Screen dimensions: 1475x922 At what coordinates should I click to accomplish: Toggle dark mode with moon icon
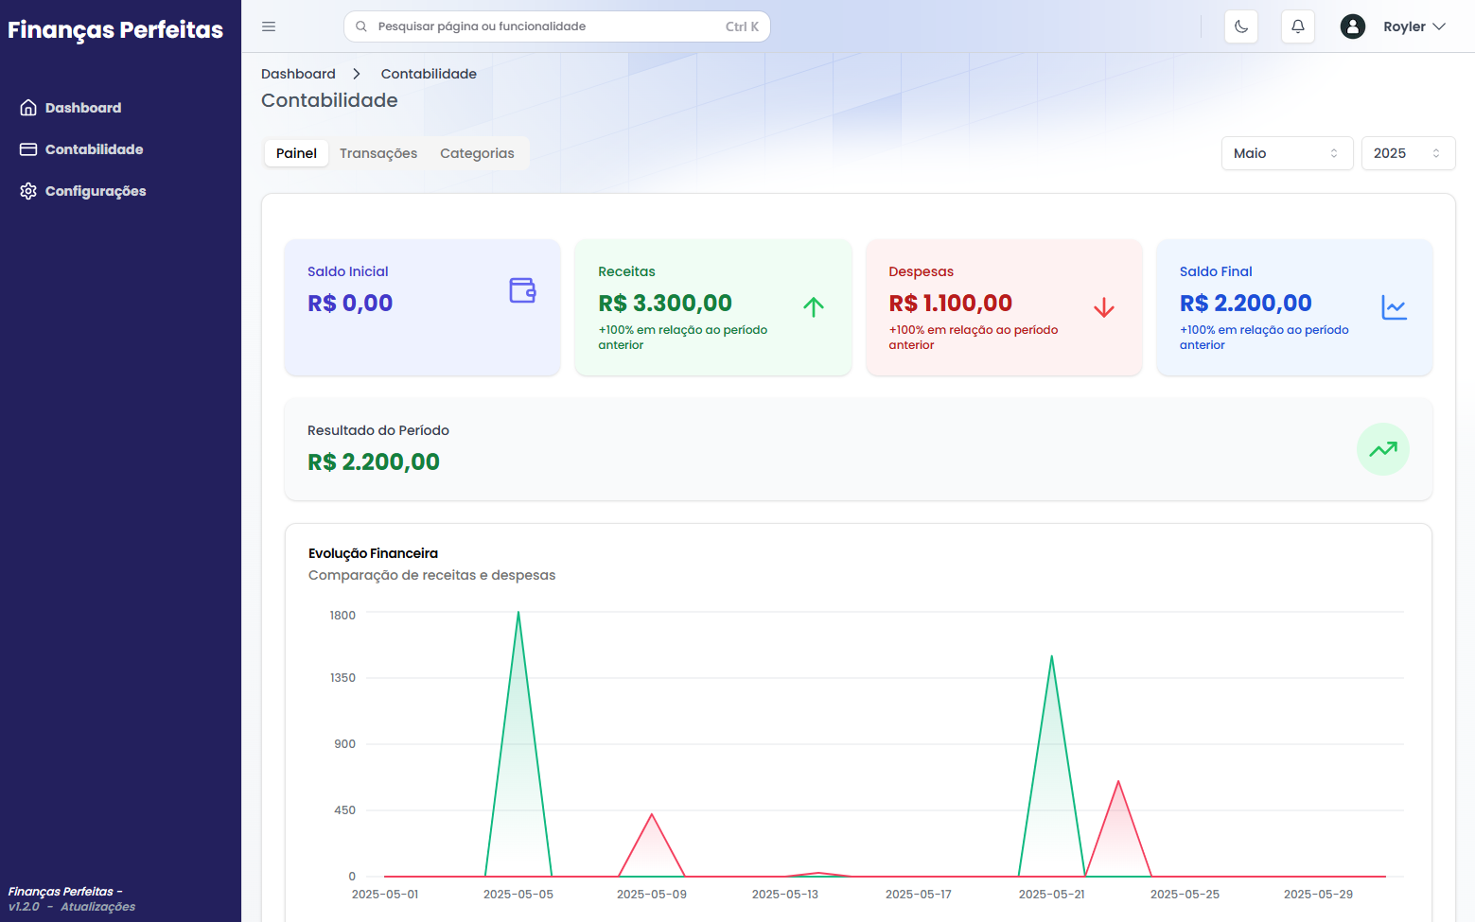point(1241,26)
